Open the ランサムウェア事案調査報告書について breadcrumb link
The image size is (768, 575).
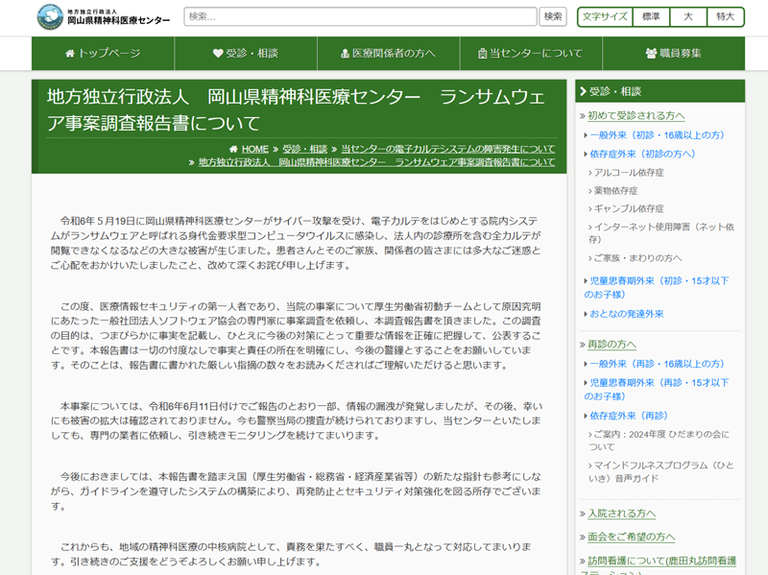pyautogui.click(x=376, y=162)
